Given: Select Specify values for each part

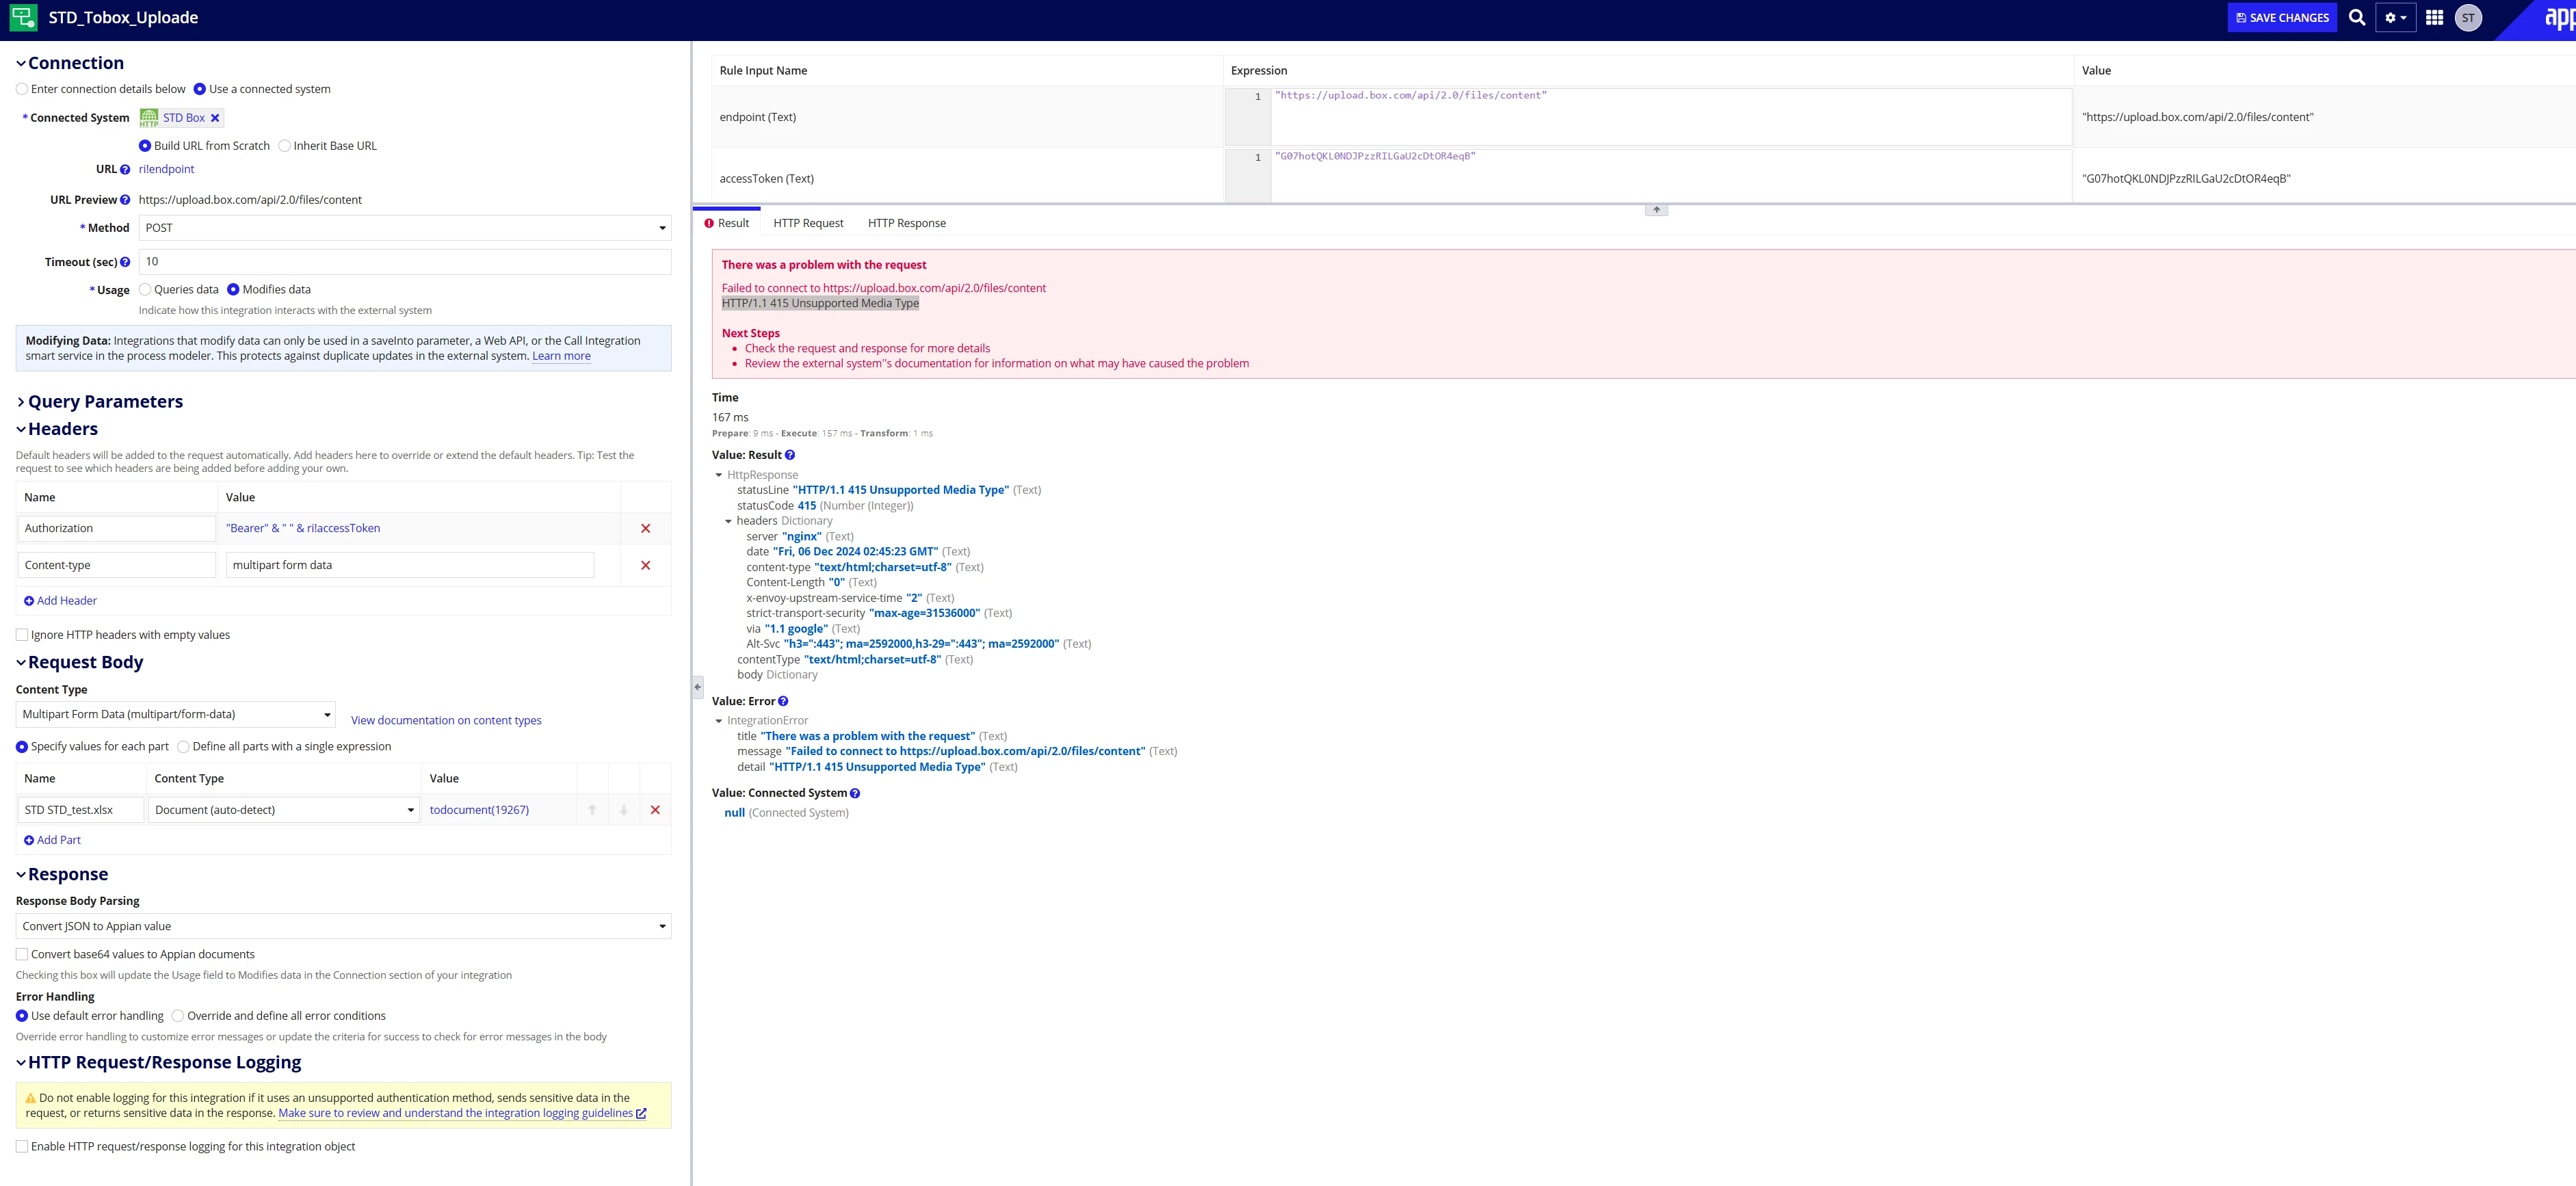Looking at the screenshot, I should pos(22,747).
